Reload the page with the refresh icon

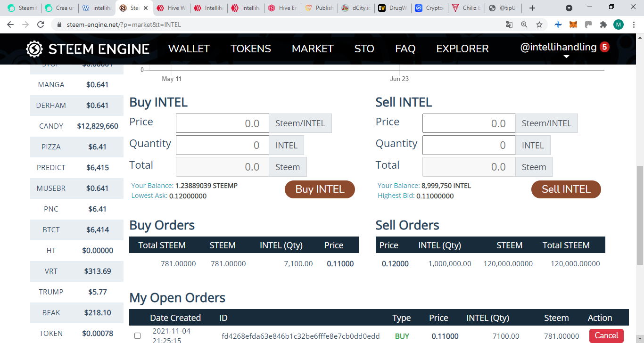41,24
